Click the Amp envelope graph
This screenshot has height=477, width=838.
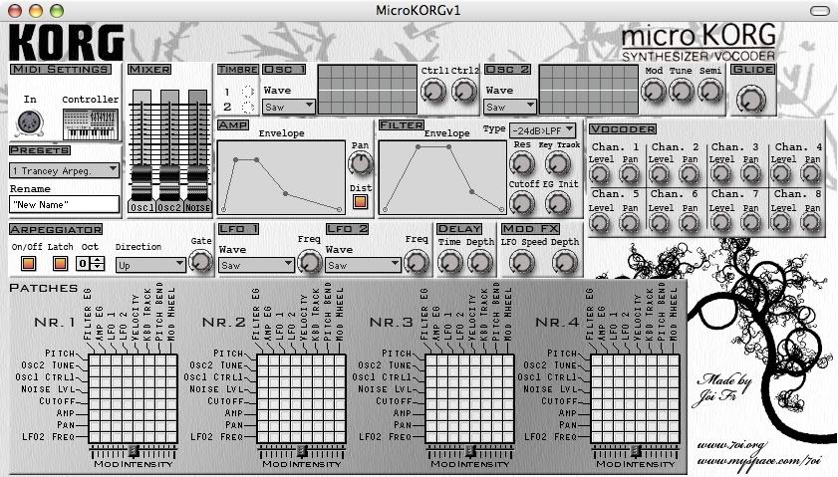pos(281,178)
